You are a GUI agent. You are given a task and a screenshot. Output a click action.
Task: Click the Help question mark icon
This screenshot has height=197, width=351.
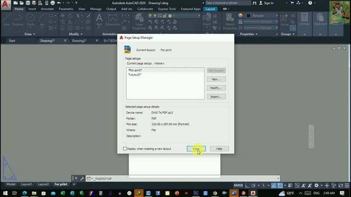tap(310, 3)
